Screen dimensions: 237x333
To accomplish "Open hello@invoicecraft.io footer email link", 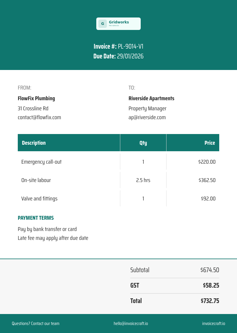I will [131, 324].
